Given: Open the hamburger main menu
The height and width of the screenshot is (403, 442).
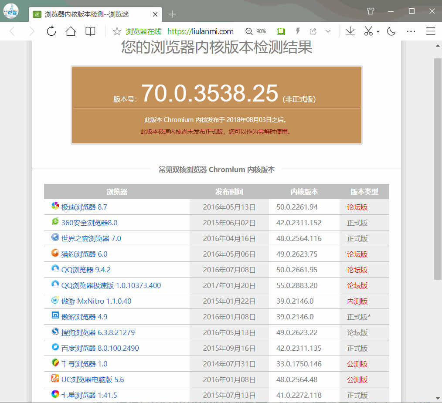Looking at the screenshot, I should coord(430,31).
